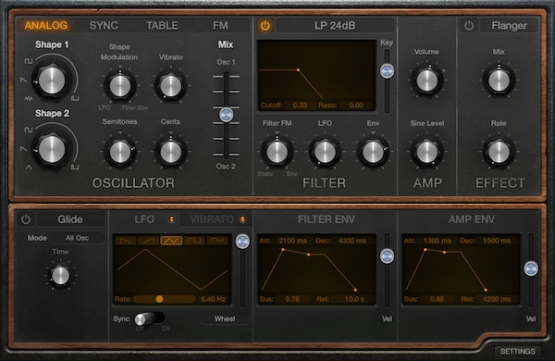This screenshot has height=361, width=555.
Task: Click Filter Env sustain value 0.76
Action: pyautogui.click(x=292, y=299)
